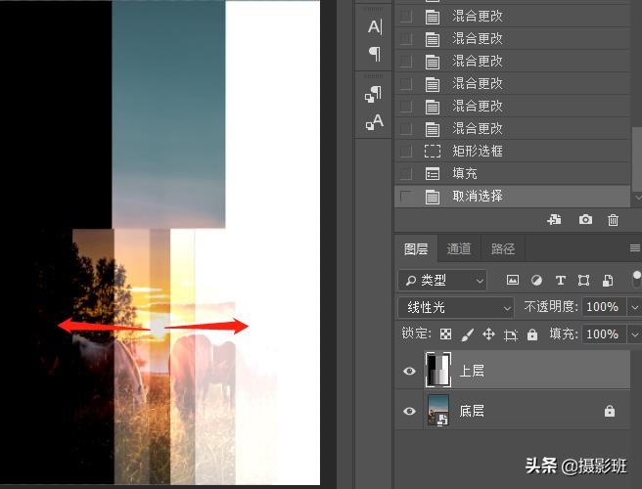Filter layers by shape layers icon

pyautogui.click(x=584, y=281)
